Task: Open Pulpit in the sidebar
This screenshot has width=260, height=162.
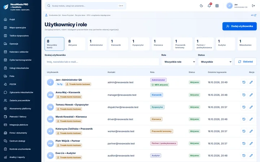Action: (x=21, y=19)
